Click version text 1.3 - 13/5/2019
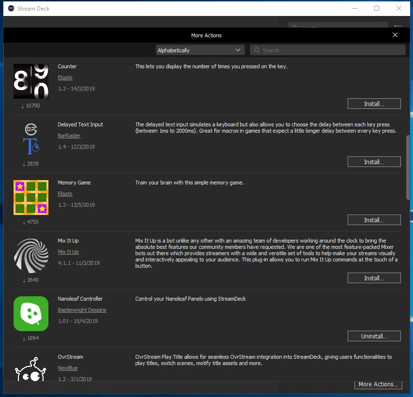This screenshot has height=397, width=413. (x=76, y=205)
